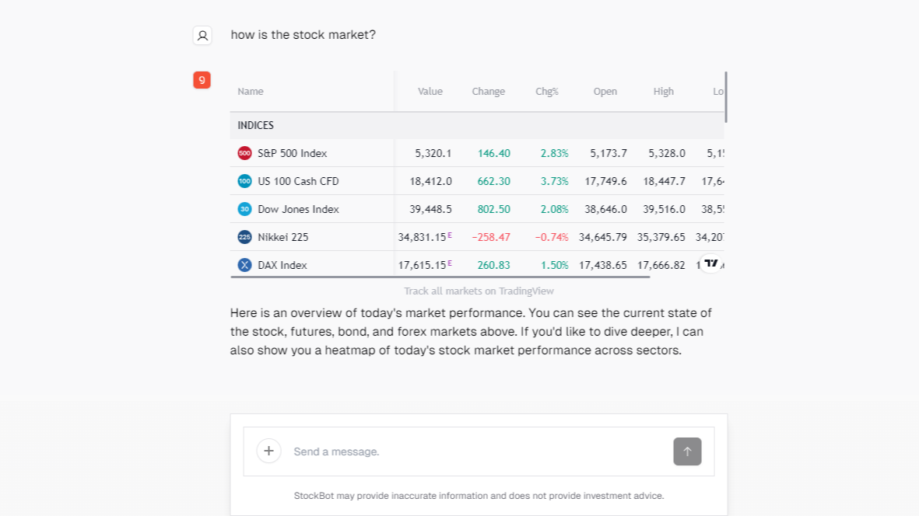Click the Name column header
This screenshot has height=516, width=919.
point(251,92)
